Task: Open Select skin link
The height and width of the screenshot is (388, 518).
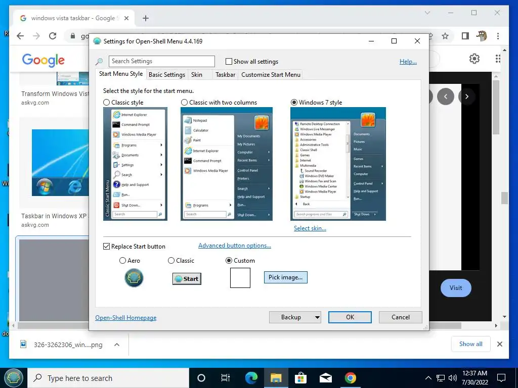Action: click(x=310, y=228)
